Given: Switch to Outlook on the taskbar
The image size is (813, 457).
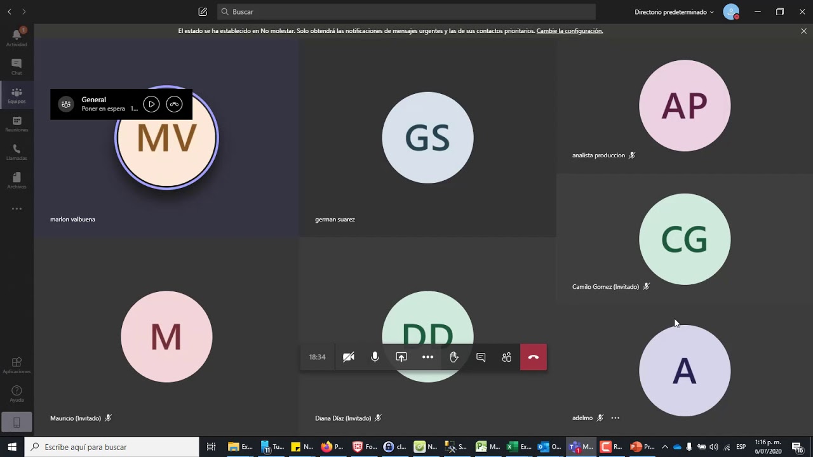Looking at the screenshot, I should (x=549, y=447).
